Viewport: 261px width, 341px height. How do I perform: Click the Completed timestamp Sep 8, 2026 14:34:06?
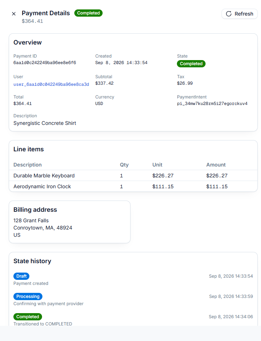[231, 317]
